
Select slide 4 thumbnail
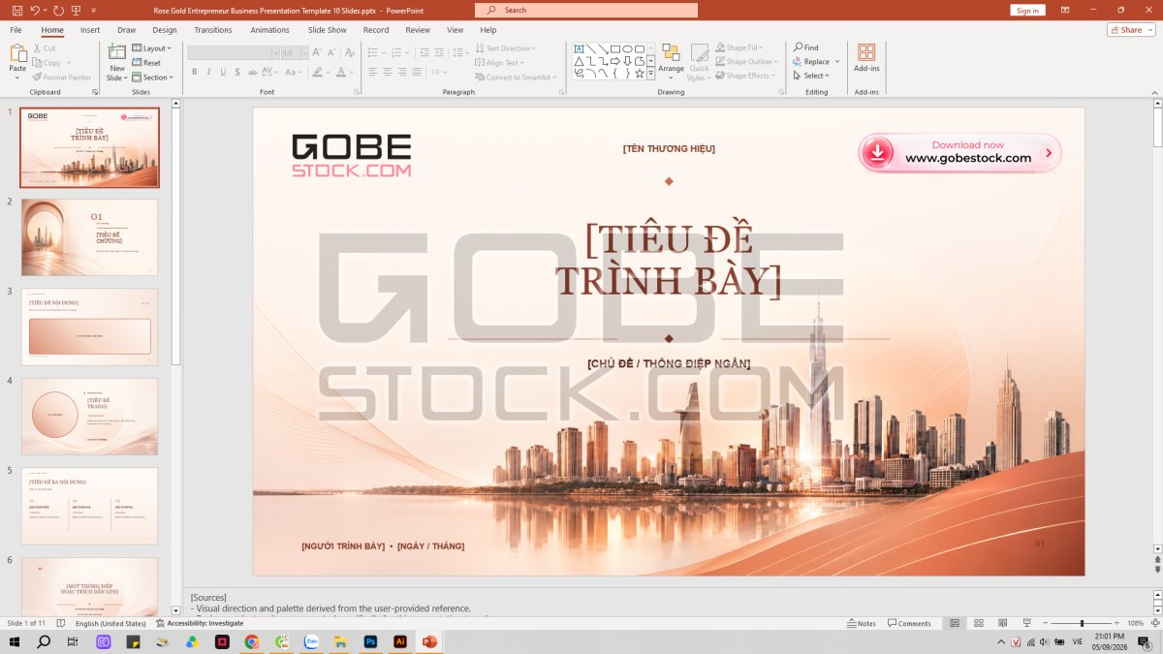coord(89,417)
